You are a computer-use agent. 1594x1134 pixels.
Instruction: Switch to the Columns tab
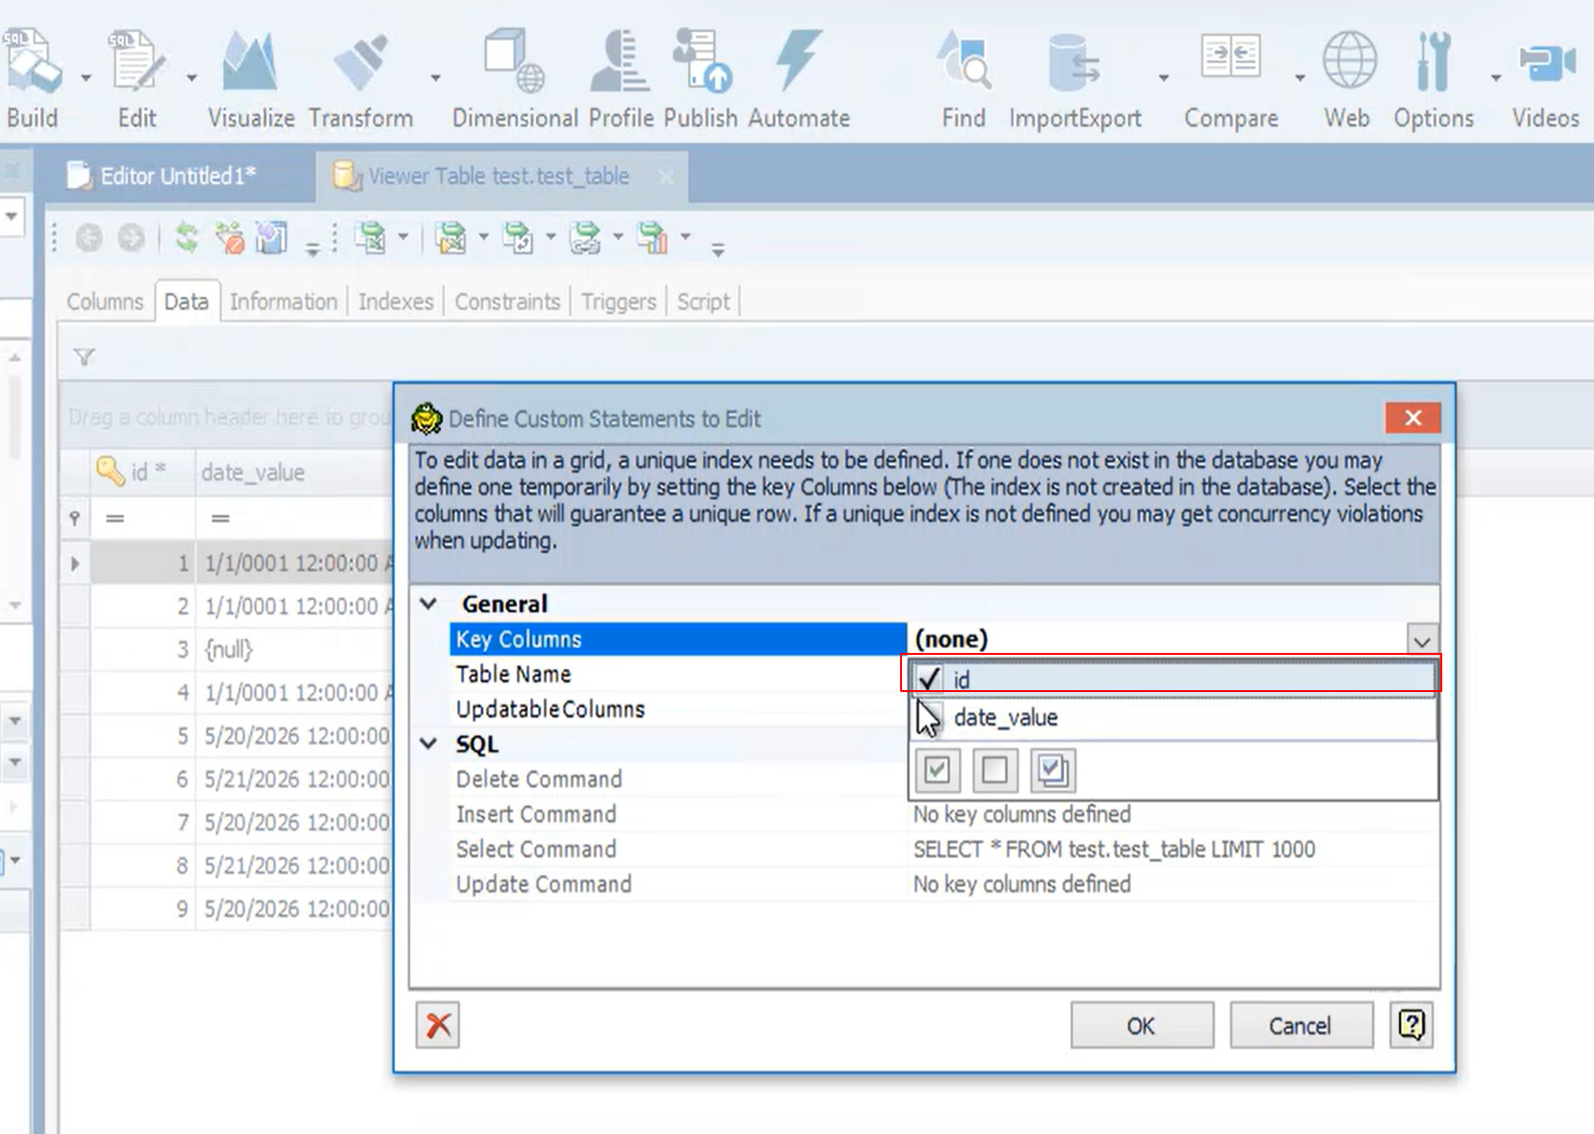(x=105, y=302)
